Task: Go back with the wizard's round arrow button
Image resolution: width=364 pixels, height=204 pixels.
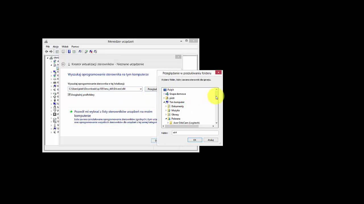Action: [x=63, y=64]
